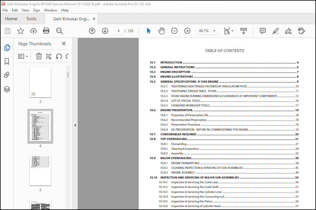Switch to the Tools tab
This screenshot has width=316, height=210.
click(x=31, y=19)
